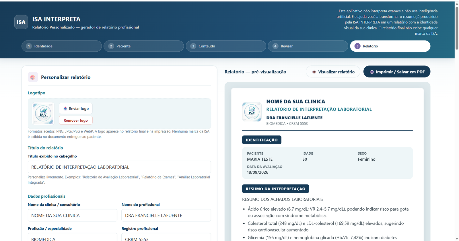Click the clinic logo in report preview
The height and width of the screenshot is (241, 459).
(252, 112)
